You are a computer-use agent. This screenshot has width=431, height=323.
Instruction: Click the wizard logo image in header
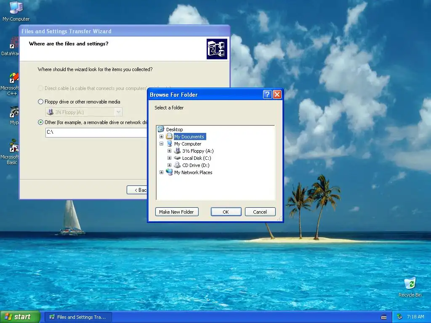(217, 49)
